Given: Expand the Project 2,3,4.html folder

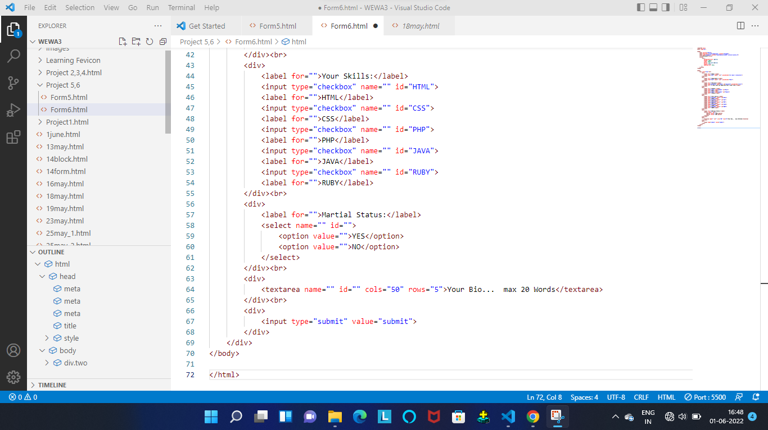Looking at the screenshot, I should pos(74,72).
